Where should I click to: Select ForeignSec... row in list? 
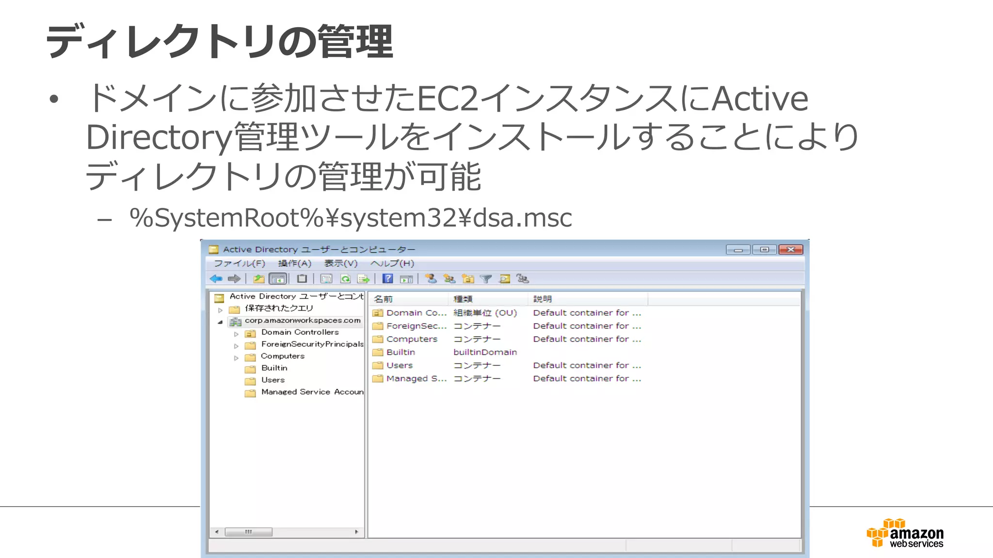507,326
